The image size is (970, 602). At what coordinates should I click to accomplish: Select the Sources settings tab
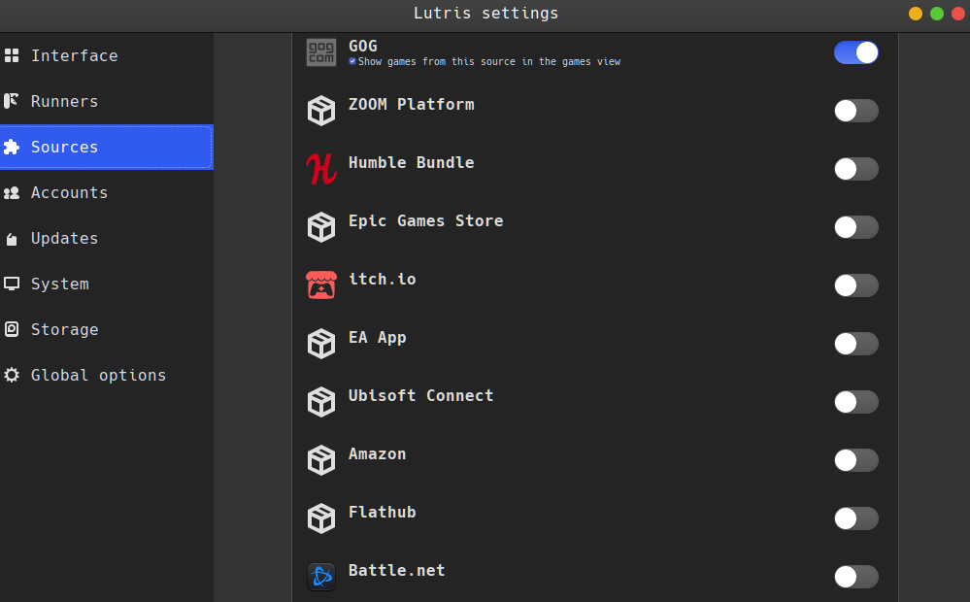click(x=107, y=147)
